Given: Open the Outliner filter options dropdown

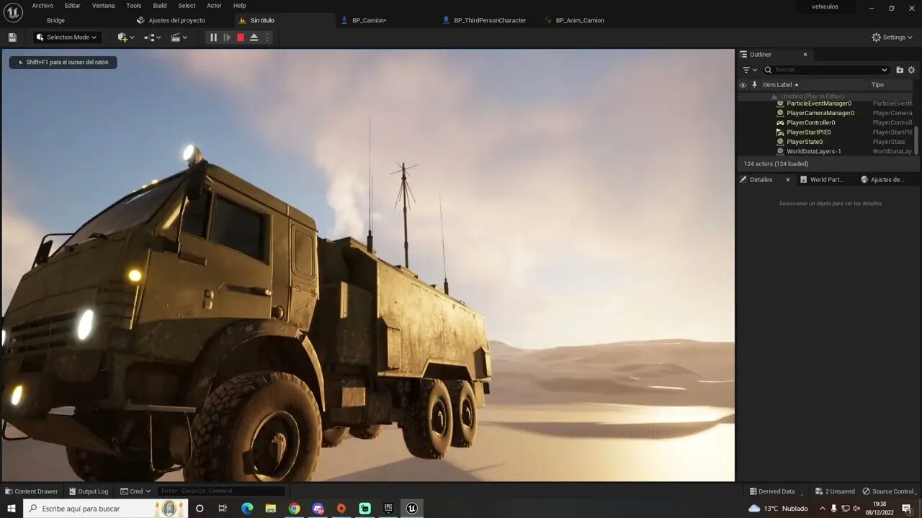Looking at the screenshot, I should [750, 70].
